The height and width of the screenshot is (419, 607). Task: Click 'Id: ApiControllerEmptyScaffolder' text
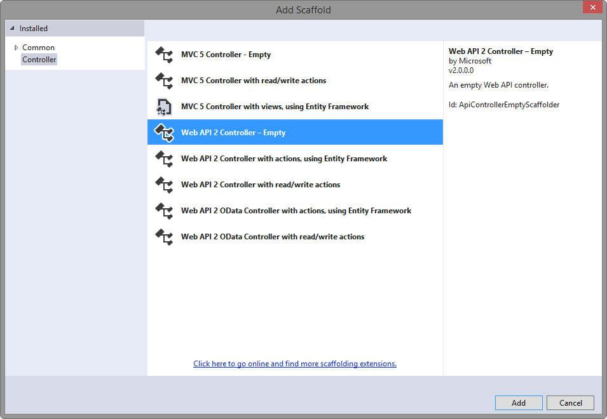pos(504,105)
